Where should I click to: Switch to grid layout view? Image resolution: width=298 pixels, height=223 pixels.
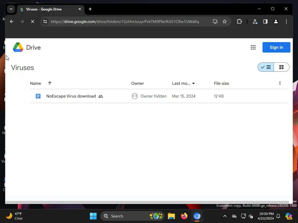coord(281,67)
